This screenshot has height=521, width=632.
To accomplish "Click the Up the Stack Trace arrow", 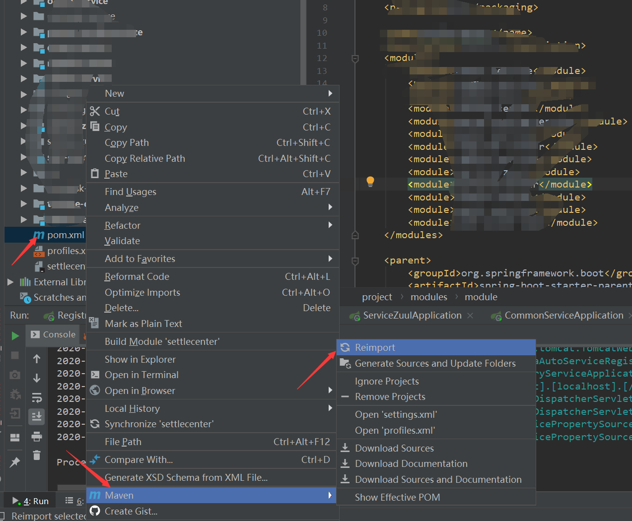I will [x=36, y=358].
